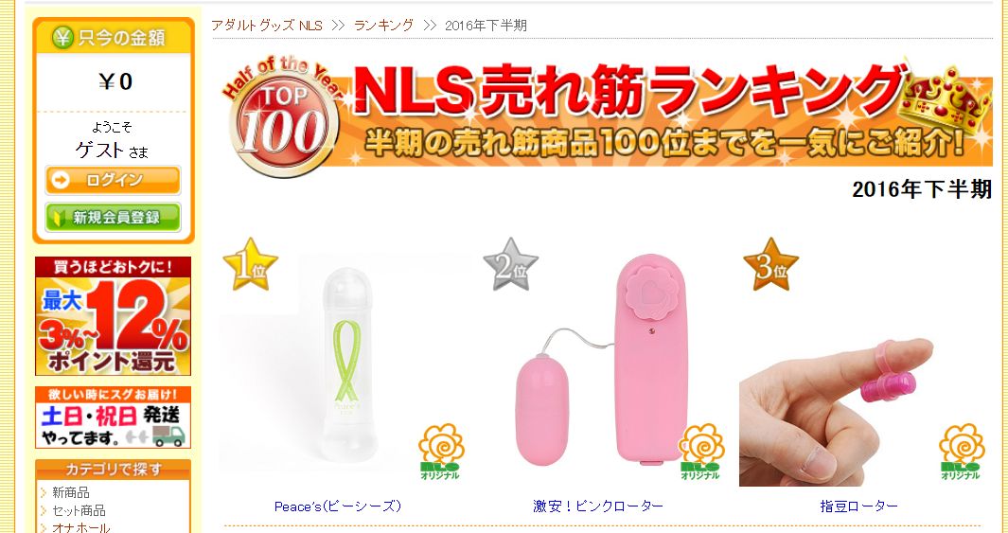Click NLS オリジナル flower logo on first product
The width and height of the screenshot is (1008, 533).
point(440,452)
